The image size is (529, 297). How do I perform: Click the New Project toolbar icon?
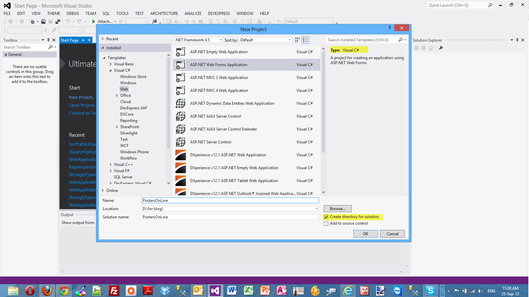(32, 21)
